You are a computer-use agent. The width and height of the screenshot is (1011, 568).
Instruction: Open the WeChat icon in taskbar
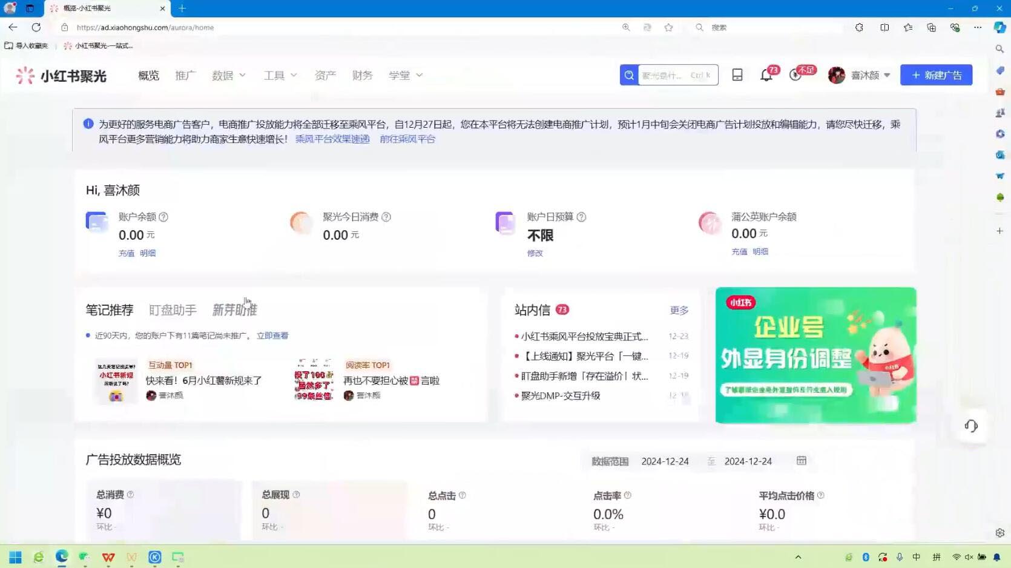click(85, 556)
